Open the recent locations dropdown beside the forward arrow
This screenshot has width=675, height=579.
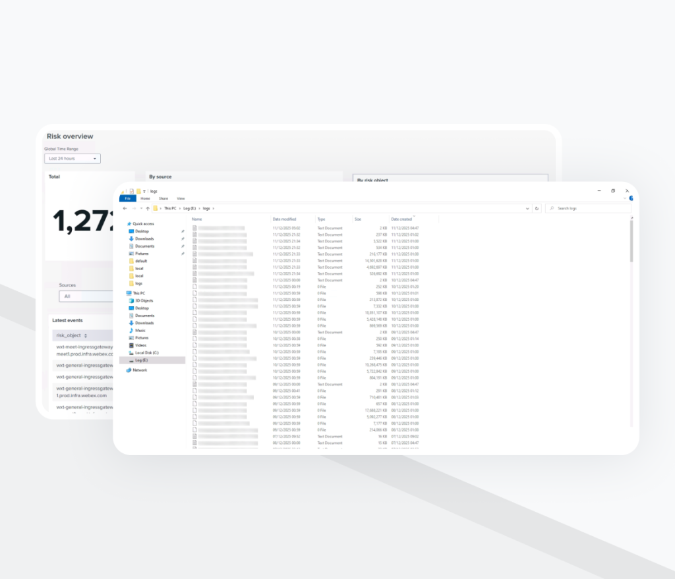coord(141,209)
